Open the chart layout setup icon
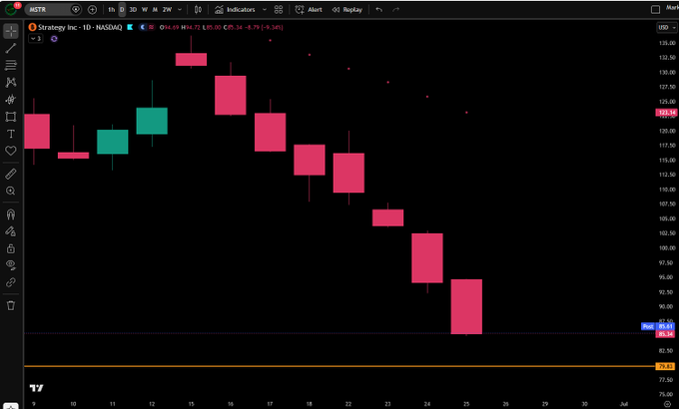This screenshot has width=679, height=409. click(x=656, y=10)
